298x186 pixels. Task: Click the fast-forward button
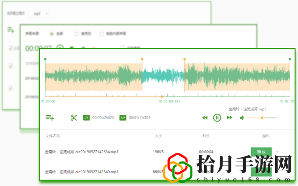tap(229, 118)
